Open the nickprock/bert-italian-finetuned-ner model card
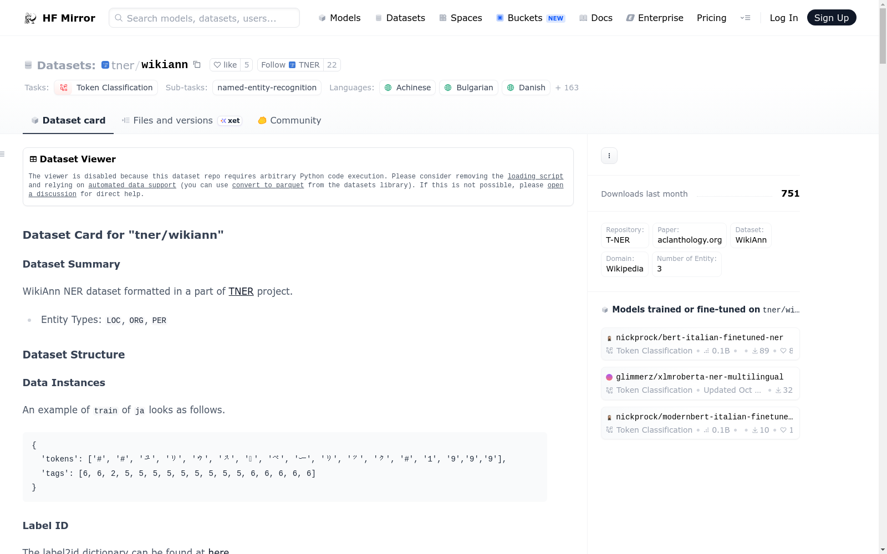 click(700, 344)
